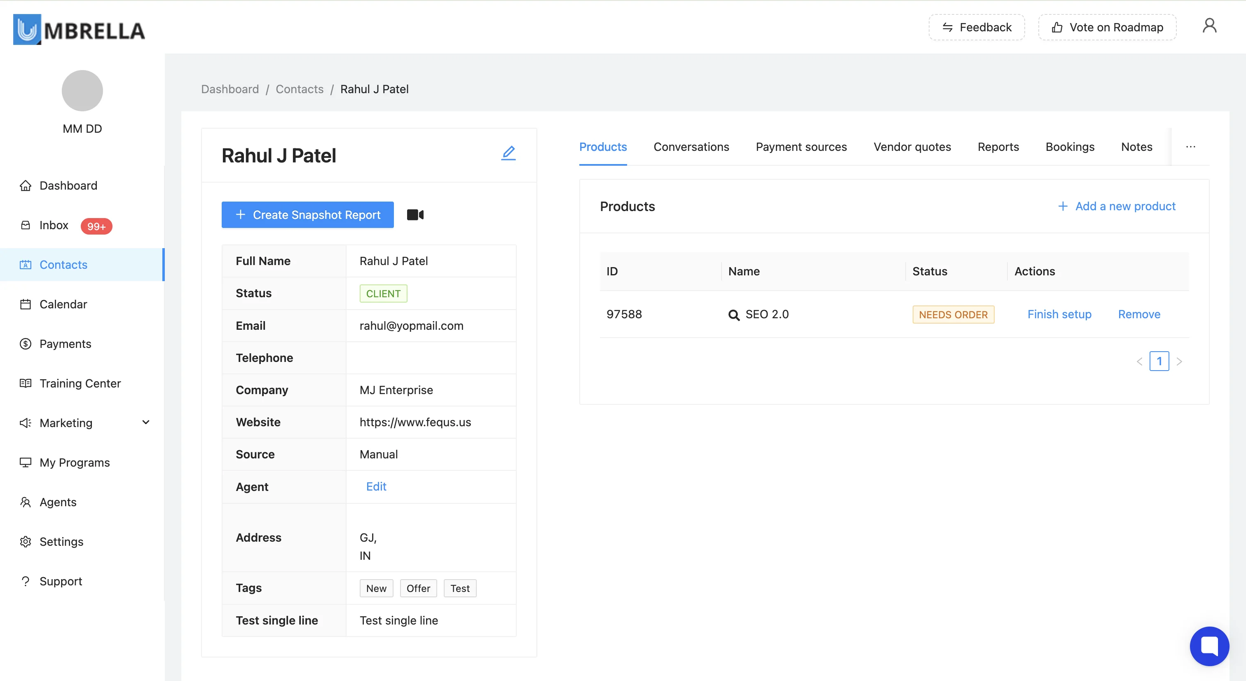
Task: Click Finish setup for SEO 2.0
Action: pyautogui.click(x=1059, y=314)
